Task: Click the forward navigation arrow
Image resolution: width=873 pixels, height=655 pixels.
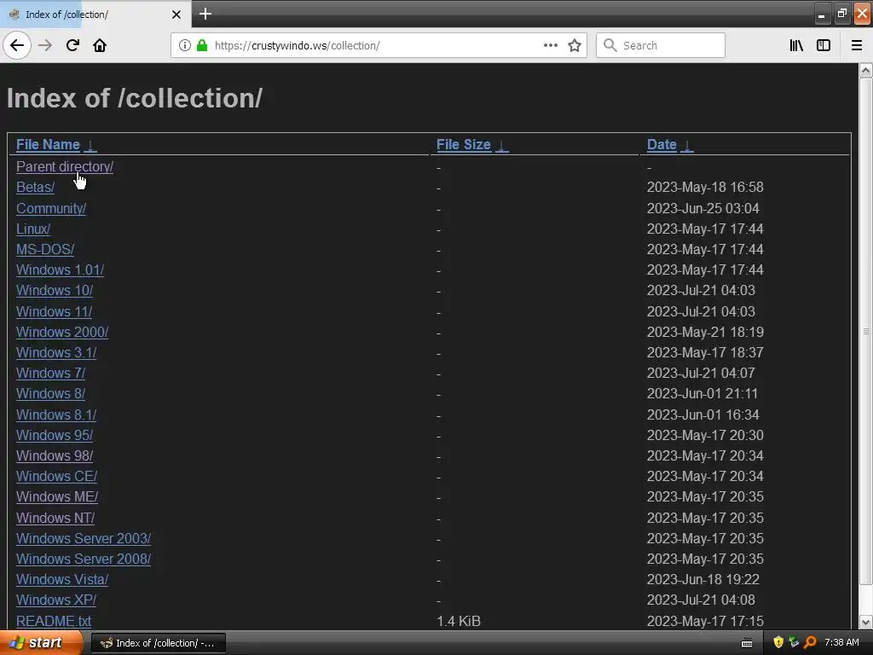Action: (x=45, y=45)
